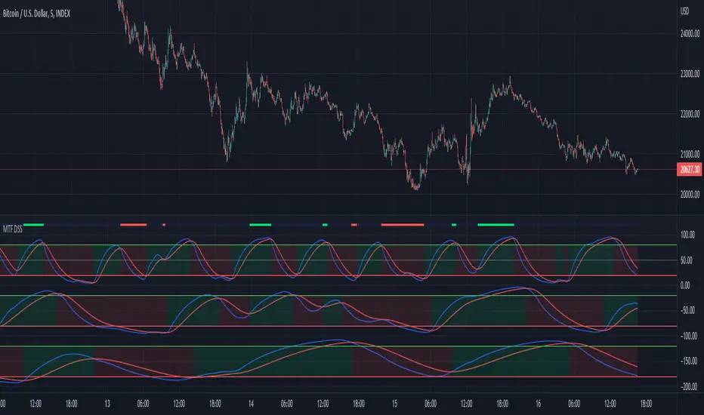Click the -50.00 indicator scale value
Screen dimensions: 704x415
(x=688, y=310)
